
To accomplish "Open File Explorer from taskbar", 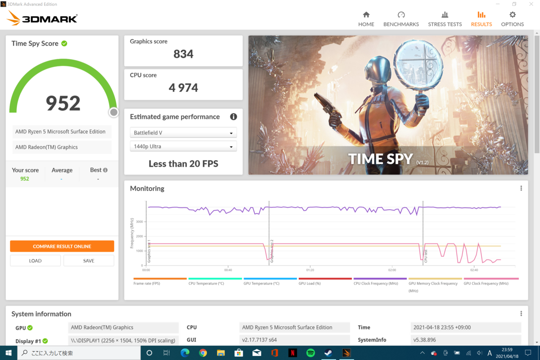I will pyautogui.click(x=221, y=353).
